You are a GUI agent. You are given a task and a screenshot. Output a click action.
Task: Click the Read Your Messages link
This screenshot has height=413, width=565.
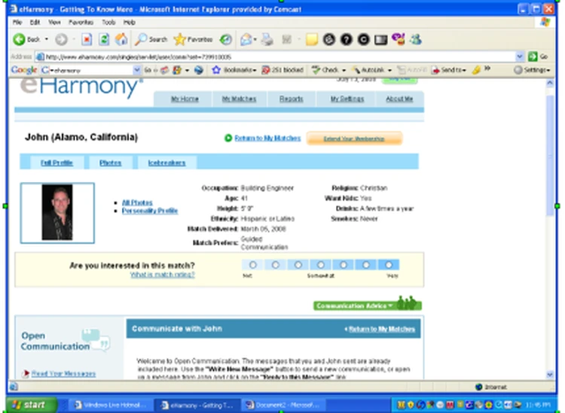(x=63, y=374)
